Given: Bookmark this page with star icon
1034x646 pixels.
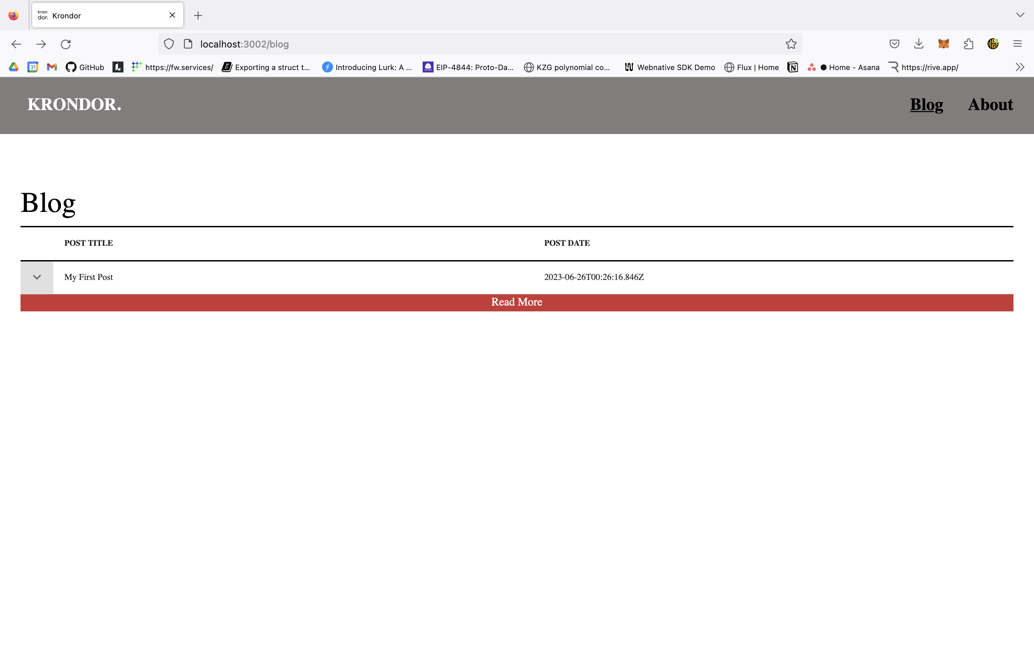Looking at the screenshot, I should 791,44.
